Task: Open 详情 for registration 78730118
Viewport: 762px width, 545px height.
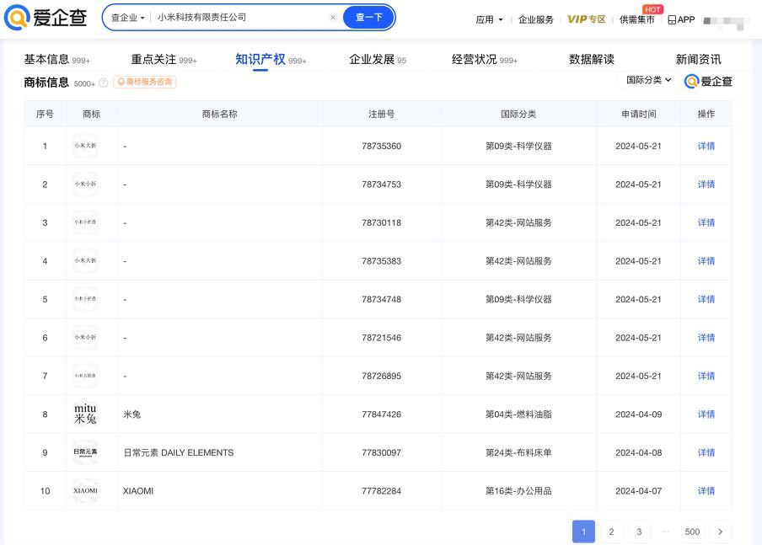Action: point(706,223)
